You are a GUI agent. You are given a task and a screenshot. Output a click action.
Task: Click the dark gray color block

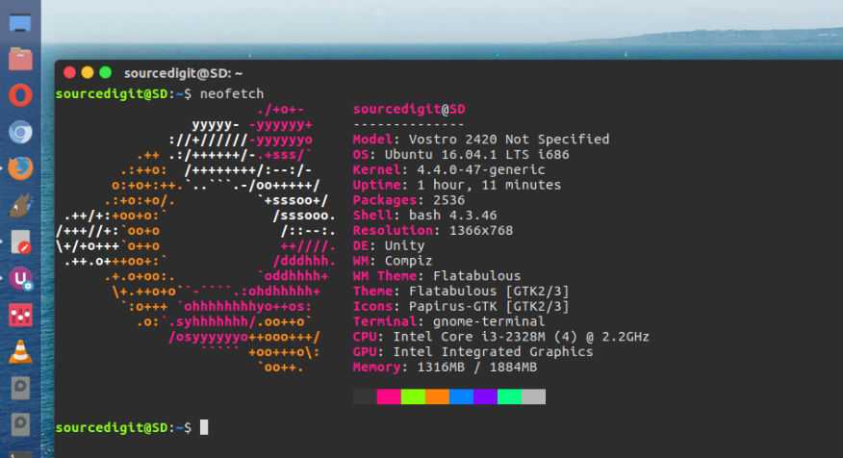pos(365,396)
